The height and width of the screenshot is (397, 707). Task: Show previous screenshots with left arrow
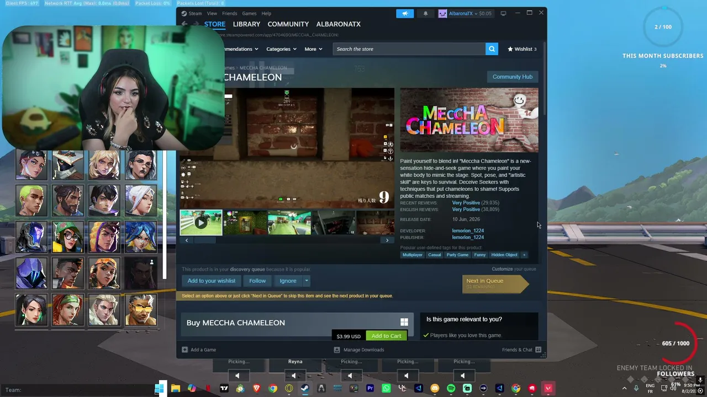tap(187, 240)
